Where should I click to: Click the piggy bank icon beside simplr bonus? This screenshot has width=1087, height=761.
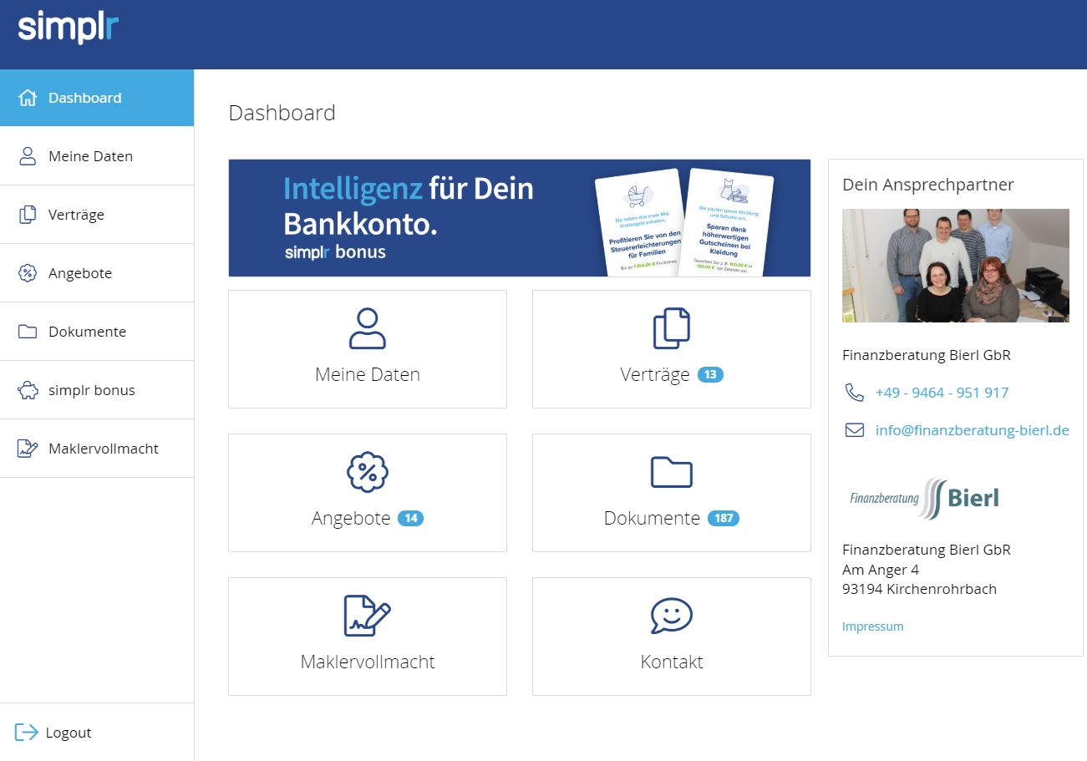[28, 390]
